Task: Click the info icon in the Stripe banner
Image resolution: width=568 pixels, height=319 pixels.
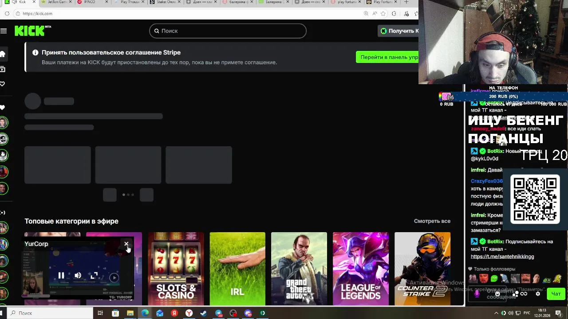Action: point(35,52)
